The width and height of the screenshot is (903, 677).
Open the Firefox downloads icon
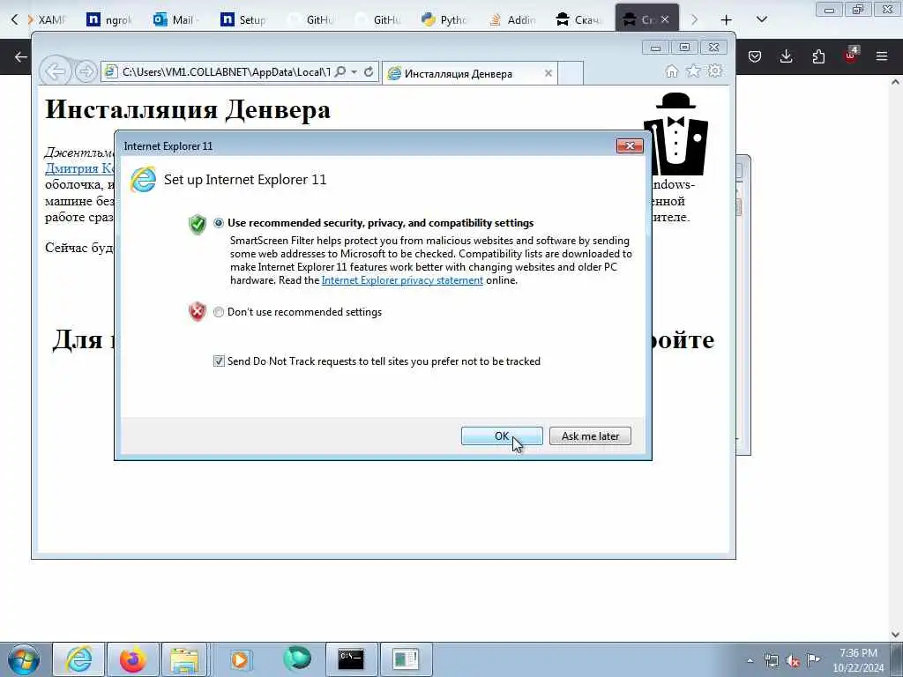tap(786, 56)
